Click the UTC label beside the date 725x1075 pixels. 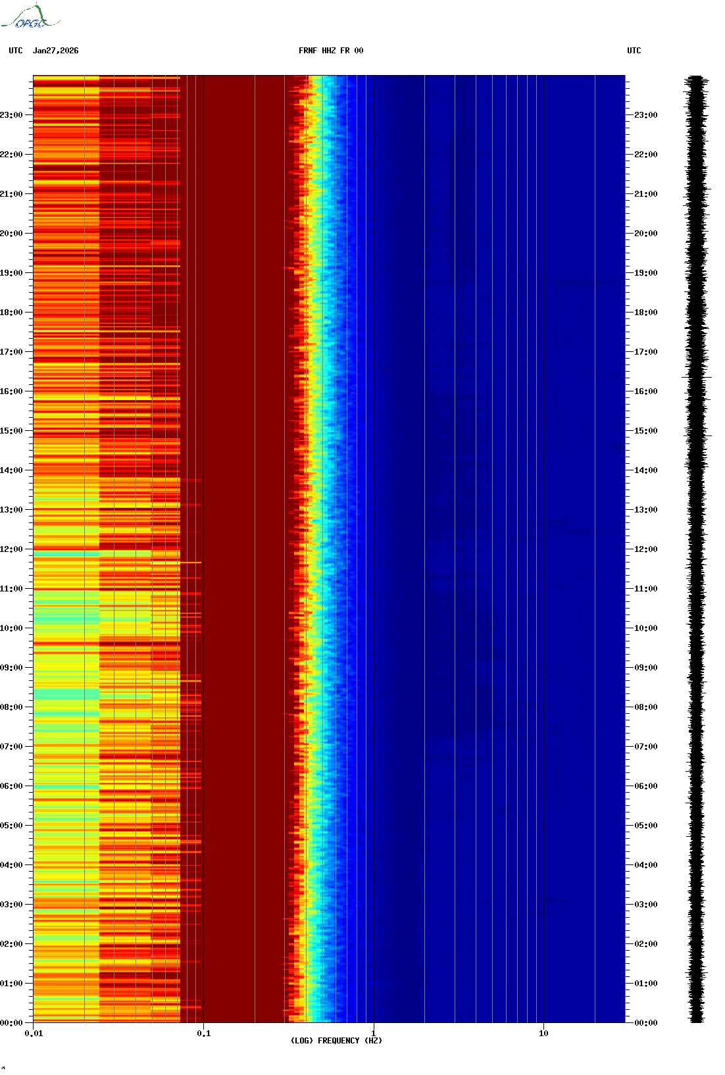coord(16,51)
